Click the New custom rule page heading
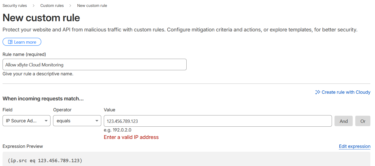The width and height of the screenshot is (375, 166). (41, 18)
